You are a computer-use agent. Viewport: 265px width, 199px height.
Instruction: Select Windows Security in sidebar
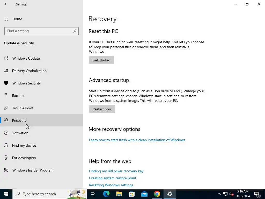[41, 83]
